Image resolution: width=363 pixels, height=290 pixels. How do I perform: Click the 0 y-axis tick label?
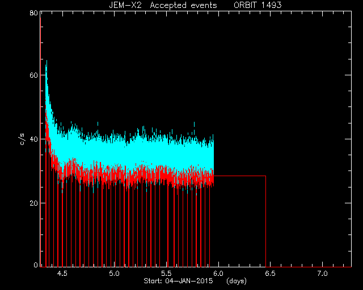[36, 265]
